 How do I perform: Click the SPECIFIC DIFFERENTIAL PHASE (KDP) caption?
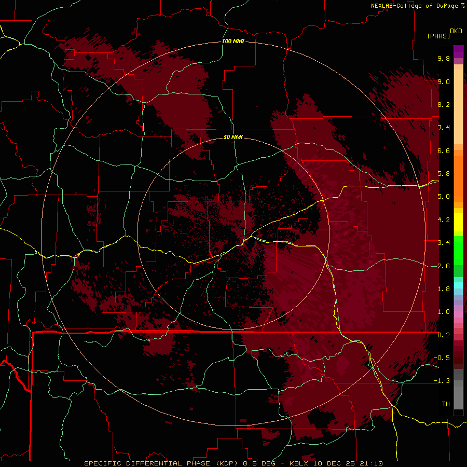coord(162,463)
